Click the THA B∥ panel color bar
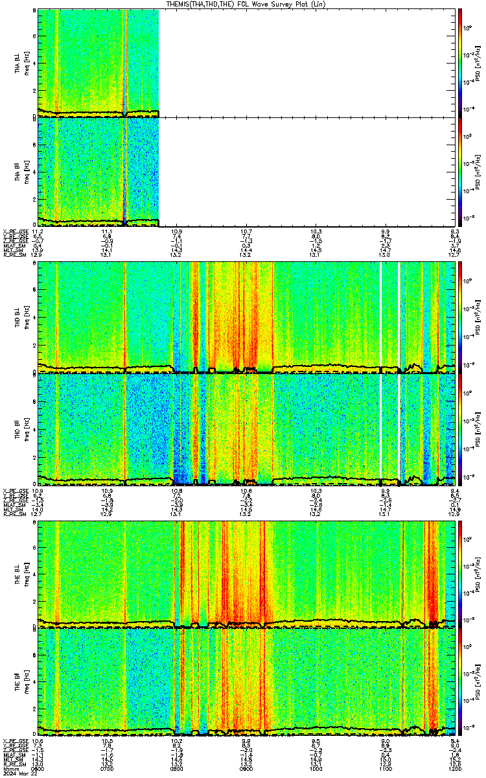This screenshot has height=778, width=486. pyautogui.click(x=460, y=172)
